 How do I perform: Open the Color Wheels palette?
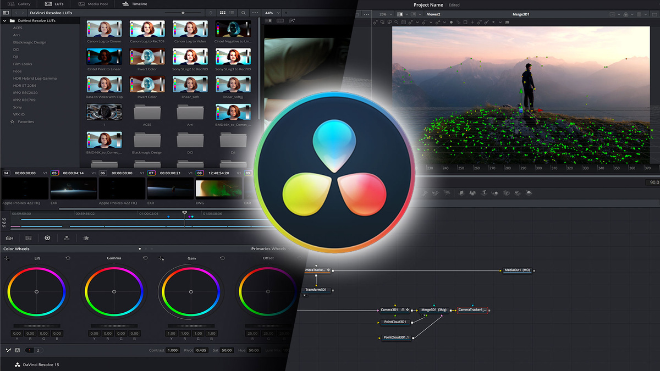(x=47, y=238)
